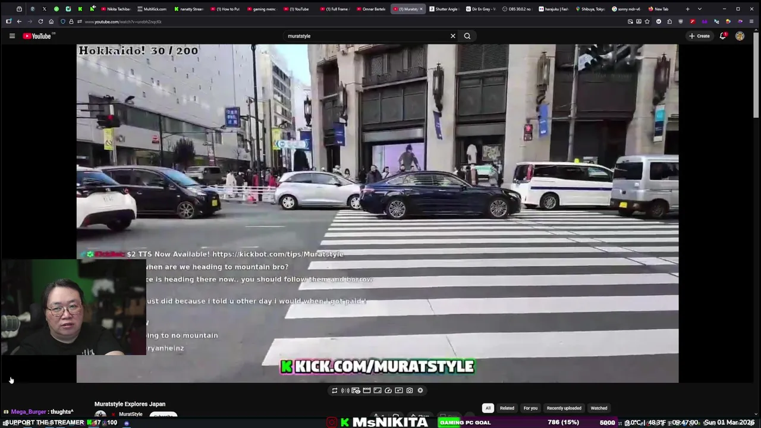The image size is (761, 428).
Task: Toggle the playback speed gauge icon
Action: pyautogui.click(x=388, y=391)
